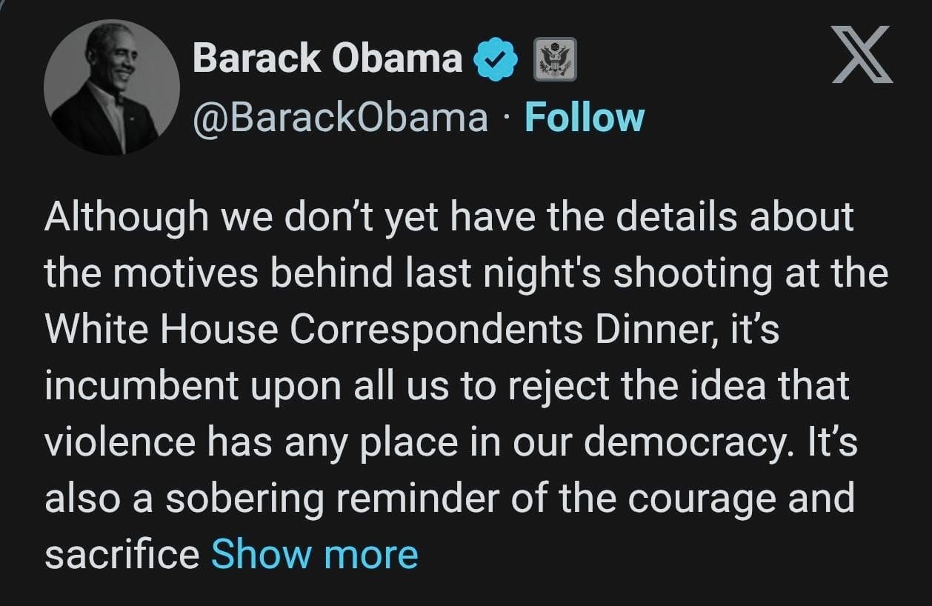Click the blue verified checkmark badge
The height and width of the screenshot is (606, 932).
[x=494, y=59]
